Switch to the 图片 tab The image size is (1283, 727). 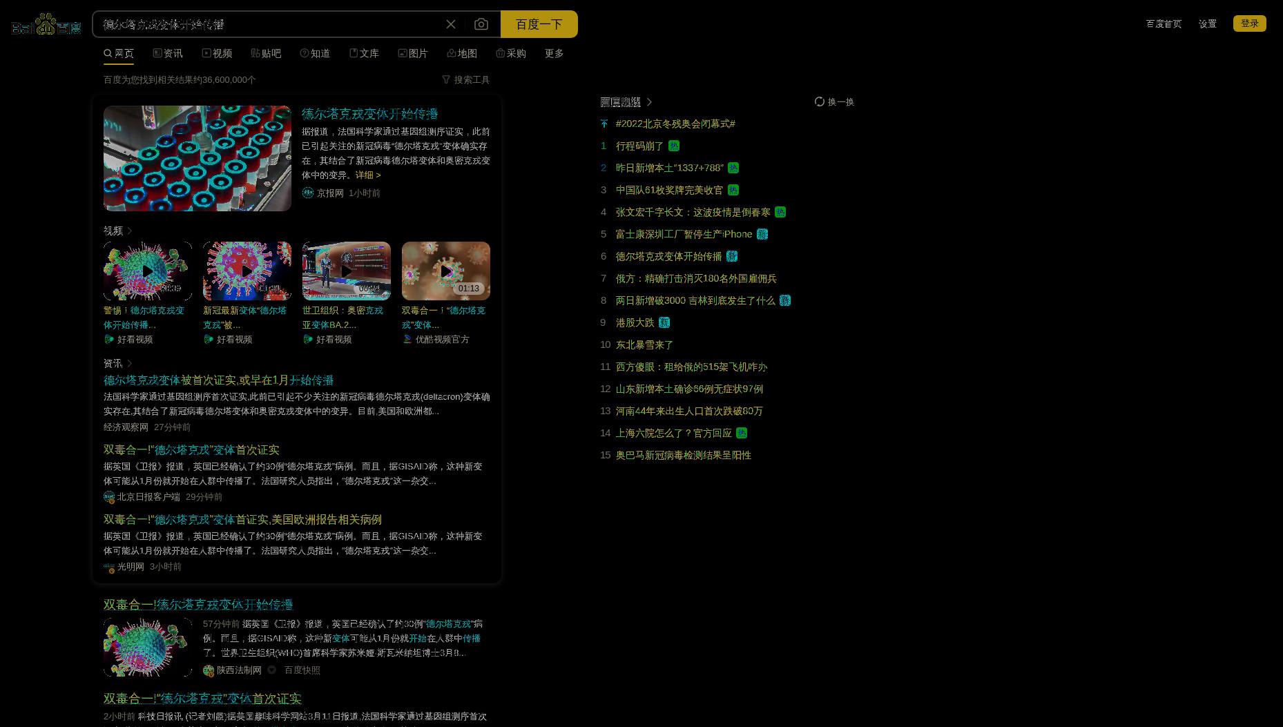point(413,53)
